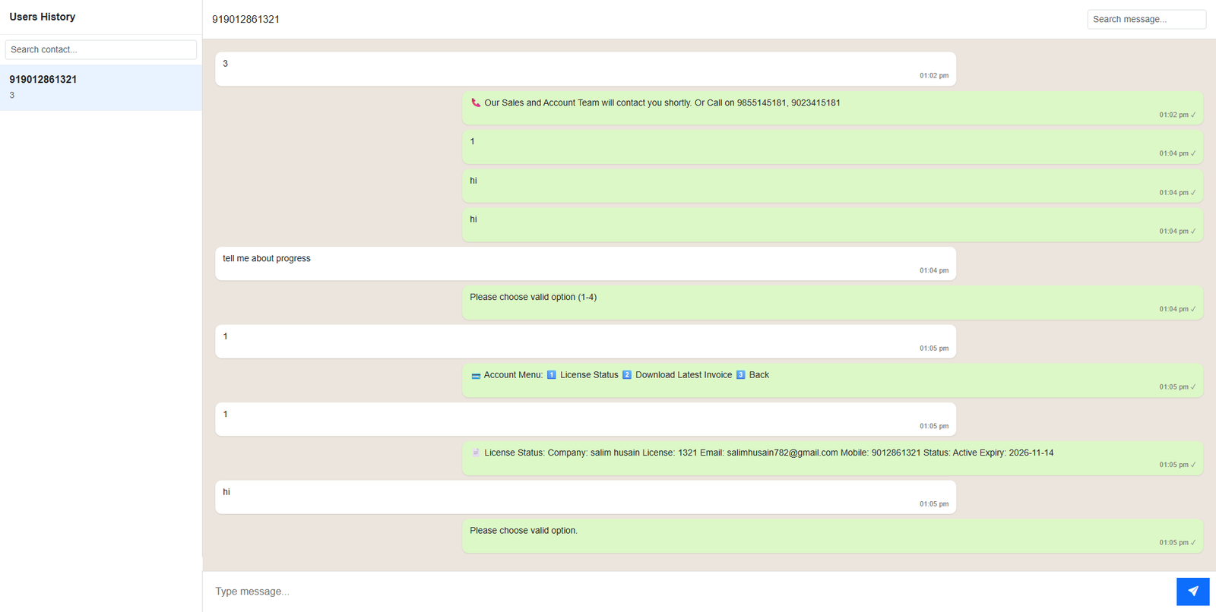Click the checkmark on 'Please choose valid option (1-4)'
This screenshot has width=1216, height=612.
coord(1193,309)
